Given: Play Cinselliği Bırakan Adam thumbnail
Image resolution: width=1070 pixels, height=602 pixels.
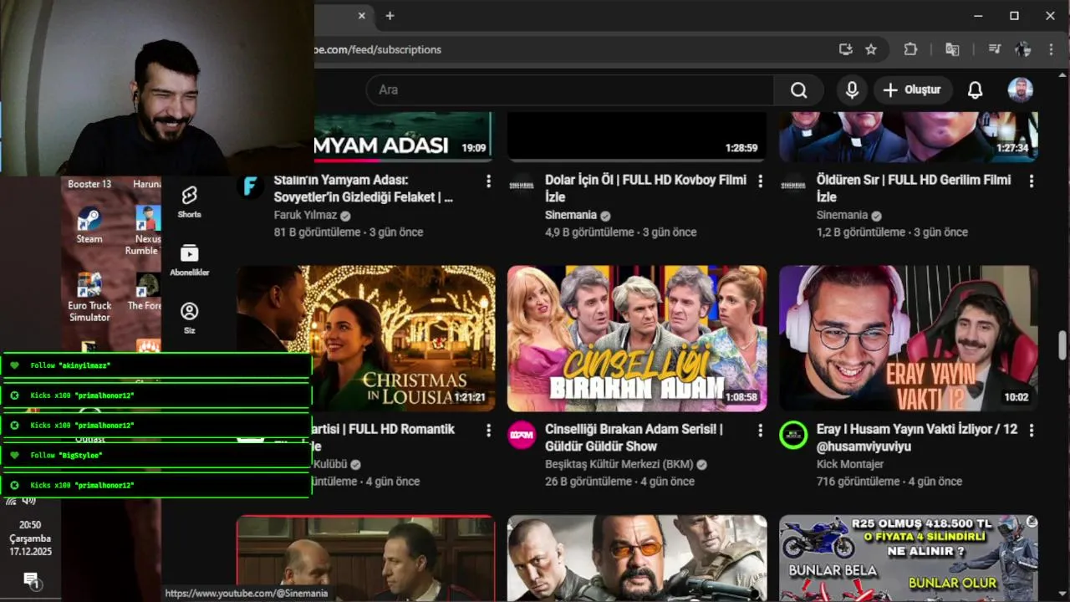Looking at the screenshot, I should (x=637, y=338).
